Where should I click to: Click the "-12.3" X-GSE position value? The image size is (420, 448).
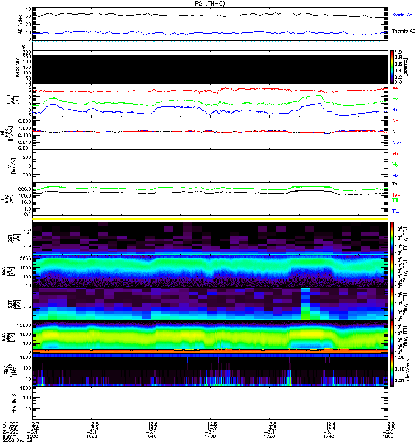(388, 424)
